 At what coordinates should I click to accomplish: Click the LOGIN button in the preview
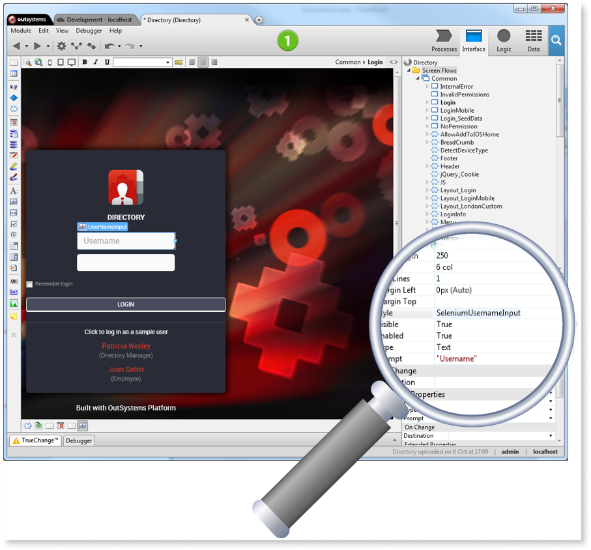[126, 304]
